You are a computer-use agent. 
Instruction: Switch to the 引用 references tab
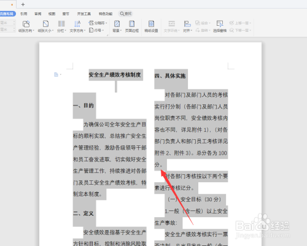point(24,13)
